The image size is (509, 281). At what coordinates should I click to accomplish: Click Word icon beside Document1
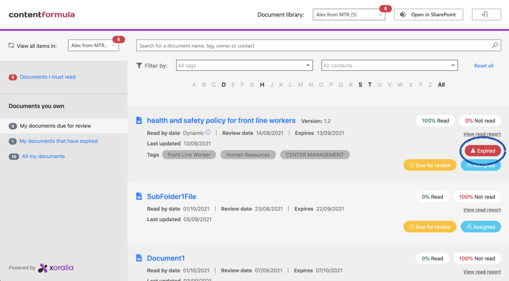(139, 258)
